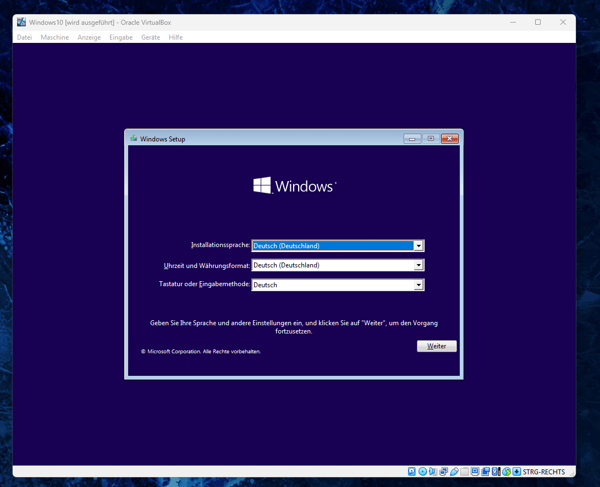The width and height of the screenshot is (600, 487).
Task: Click the USB devices status icon
Action: (455, 472)
